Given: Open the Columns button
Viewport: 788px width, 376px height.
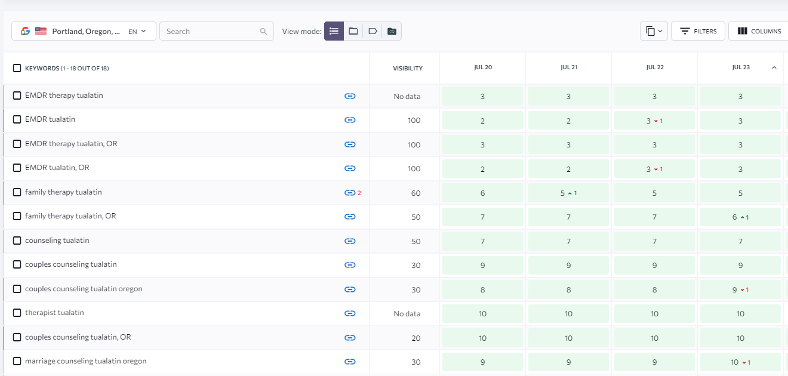Looking at the screenshot, I should coord(759,31).
